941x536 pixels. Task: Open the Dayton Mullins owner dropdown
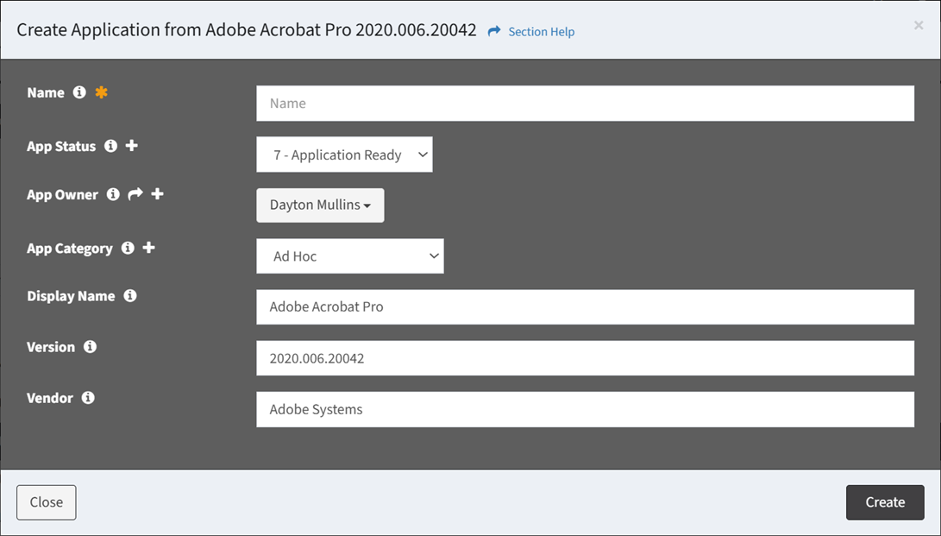(320, 205)
